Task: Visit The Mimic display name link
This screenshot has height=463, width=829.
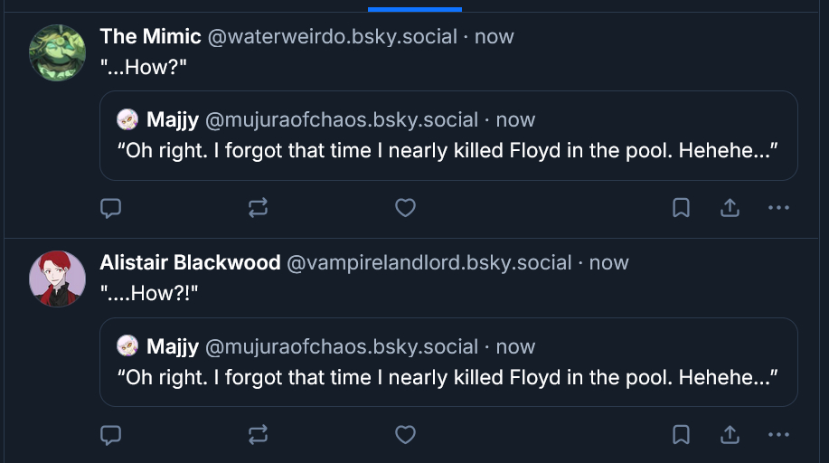Action: (x=150, y=37)
